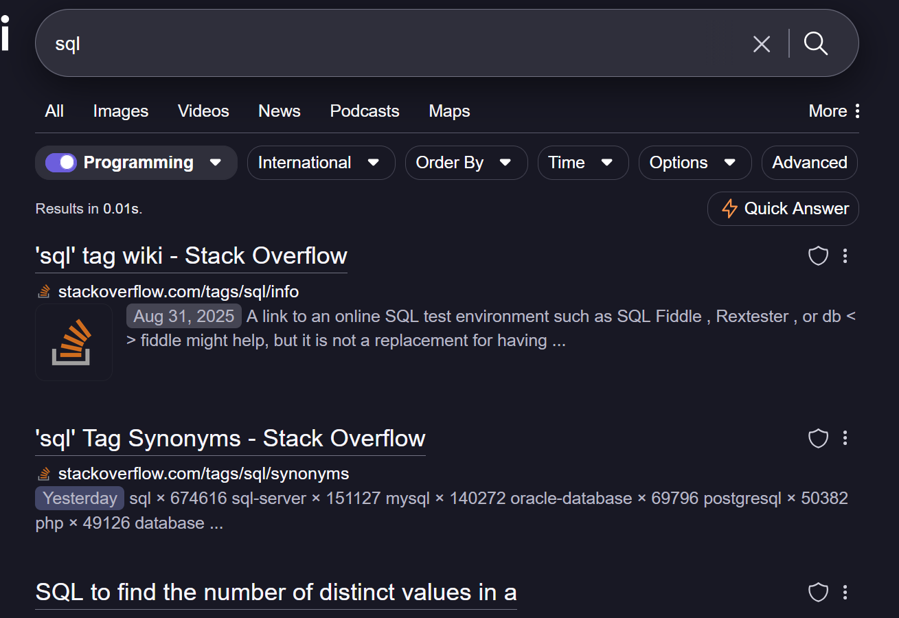This screenshot has height=618, width=899.
Task: Open the More tabs menu
Action: point(834,111)
